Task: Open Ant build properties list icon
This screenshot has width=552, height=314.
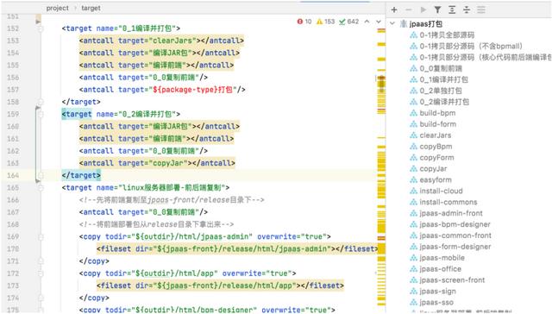Action: [x=481, y=9]
